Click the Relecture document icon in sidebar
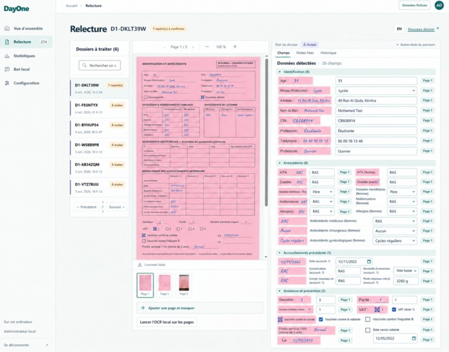This screenshot has height=352, width=449. pyautogui.click(x=7, y=42)
